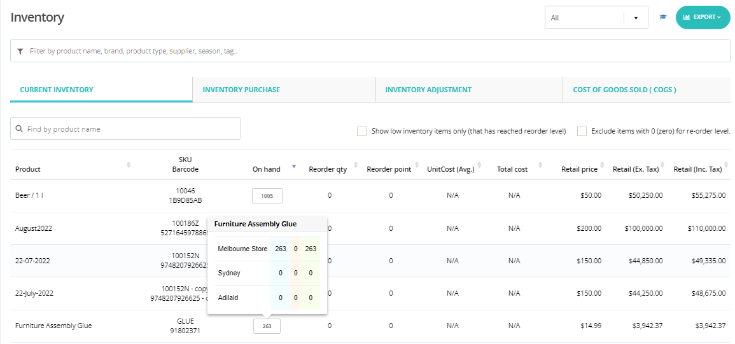735x344 pixels.
Task: Enable Show low inventory items only
Action: pyautogui.click(x=361, y=131)
